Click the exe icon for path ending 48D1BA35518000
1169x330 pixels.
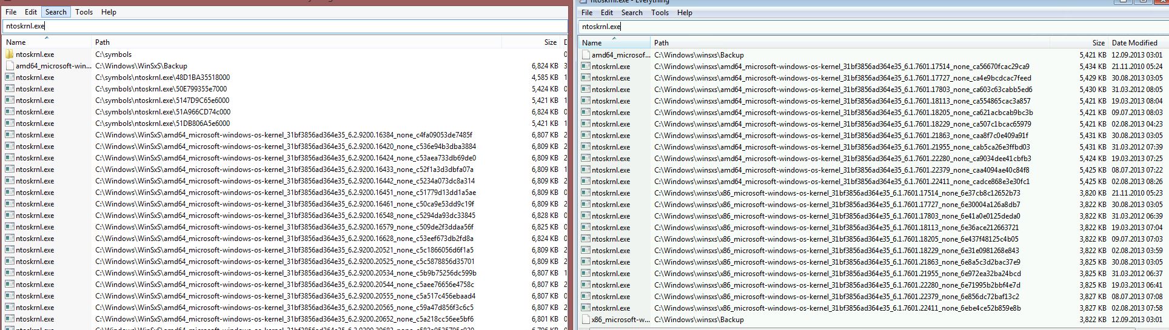click(10, 78)
